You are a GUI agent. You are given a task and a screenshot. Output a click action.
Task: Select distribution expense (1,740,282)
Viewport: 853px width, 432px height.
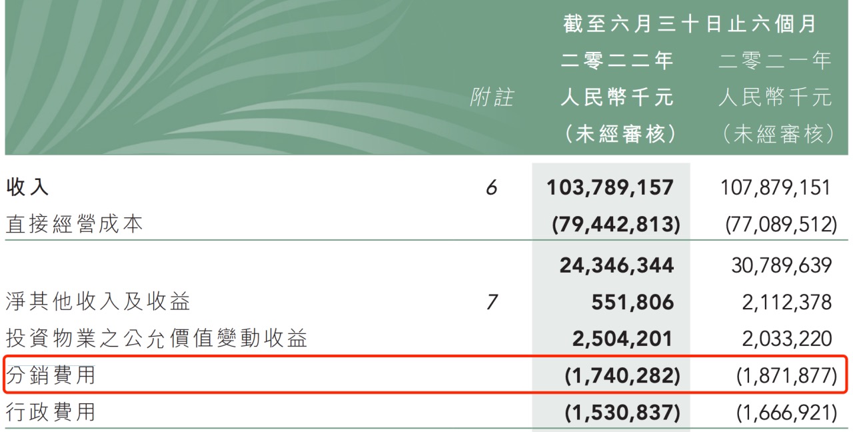[x=622, y=376]
